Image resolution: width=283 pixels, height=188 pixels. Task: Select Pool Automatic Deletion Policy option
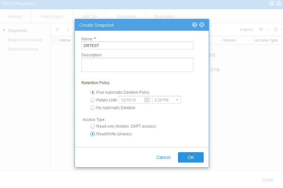coord(92,92)
